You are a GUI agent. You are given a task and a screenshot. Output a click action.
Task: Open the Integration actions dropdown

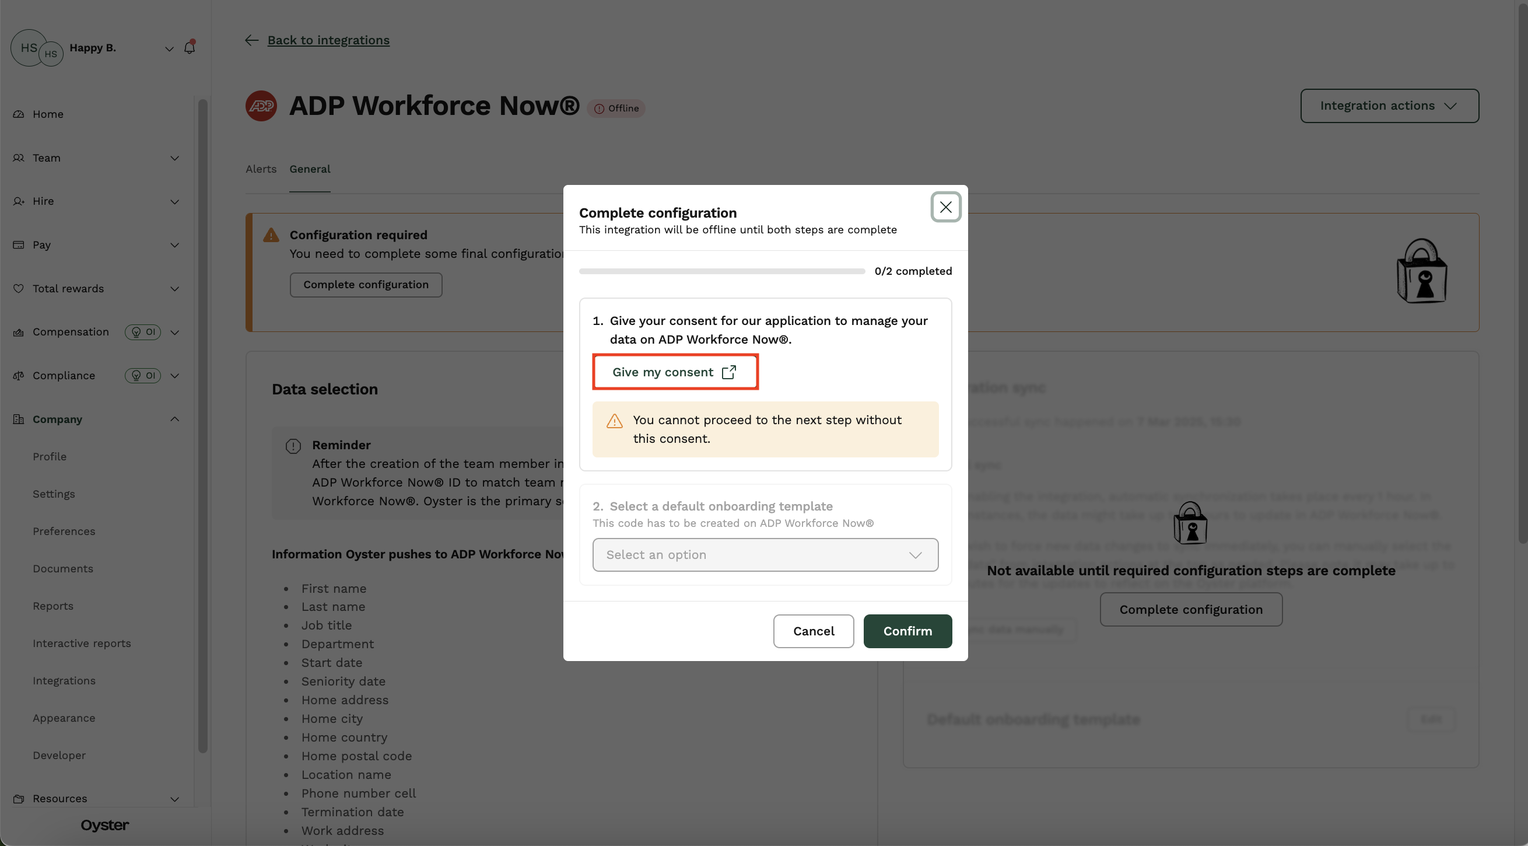pos(1389,106)
